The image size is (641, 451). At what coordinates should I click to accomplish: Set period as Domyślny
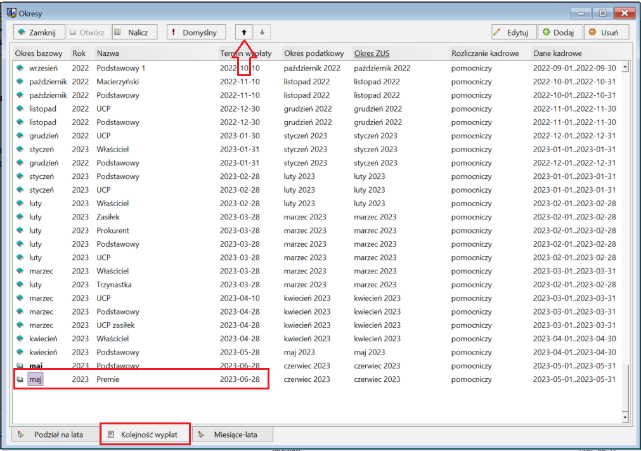point(196,32)
